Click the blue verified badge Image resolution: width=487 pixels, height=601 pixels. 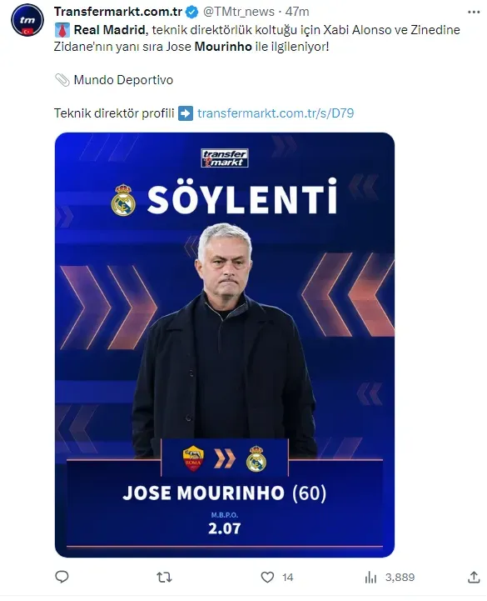pyautogui.click(x=191, y=13)
